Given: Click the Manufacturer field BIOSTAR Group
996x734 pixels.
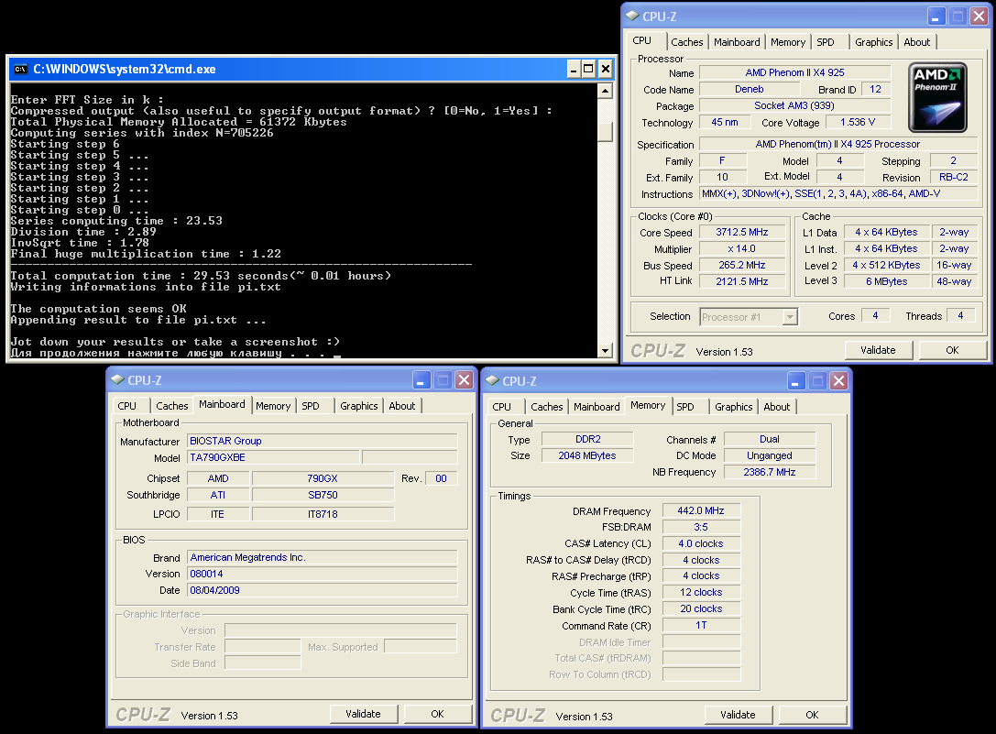Looking at the screenshot, I should pyautogui.click(x=322, y=441).
